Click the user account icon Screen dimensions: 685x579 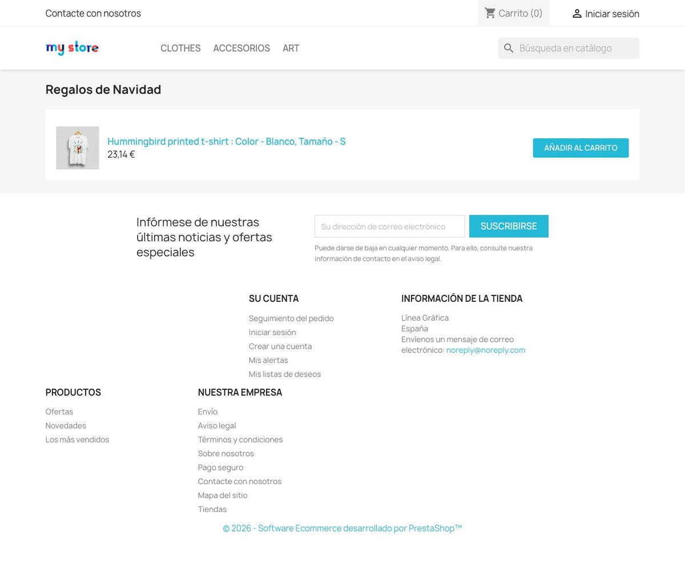(x=577, y=14)
